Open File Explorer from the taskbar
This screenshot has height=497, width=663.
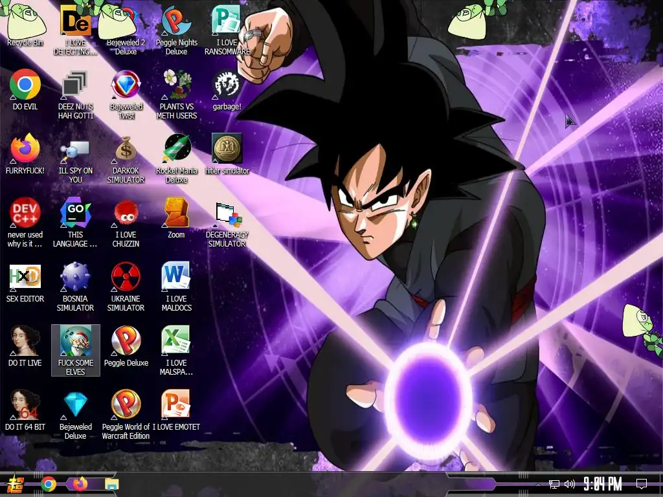[111, 484]
